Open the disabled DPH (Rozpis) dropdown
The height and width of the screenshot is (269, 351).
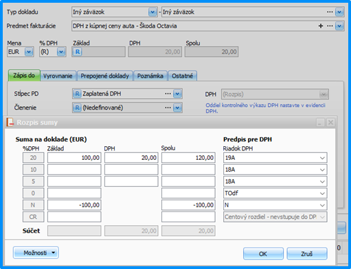click(324, 94)
